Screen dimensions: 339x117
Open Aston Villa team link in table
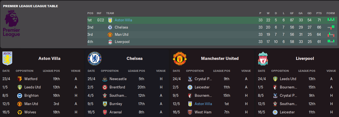tap(123, 20)
